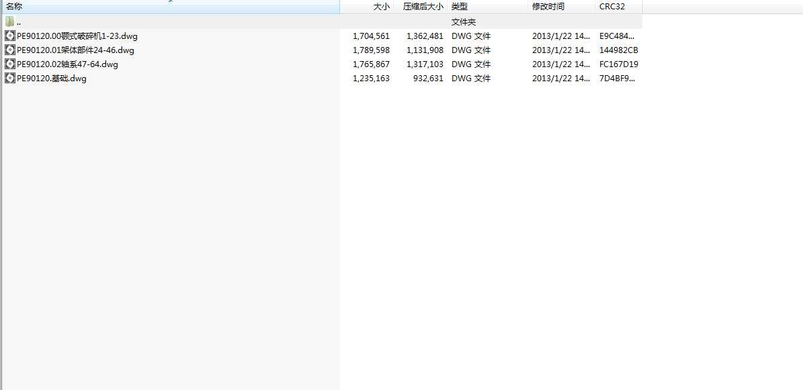The height and width of the screenshot is (390, 803).
Task: Click the DWG icon of PE90120.01架体部件24-46.dwg
Action: click(x=9, y=50)
